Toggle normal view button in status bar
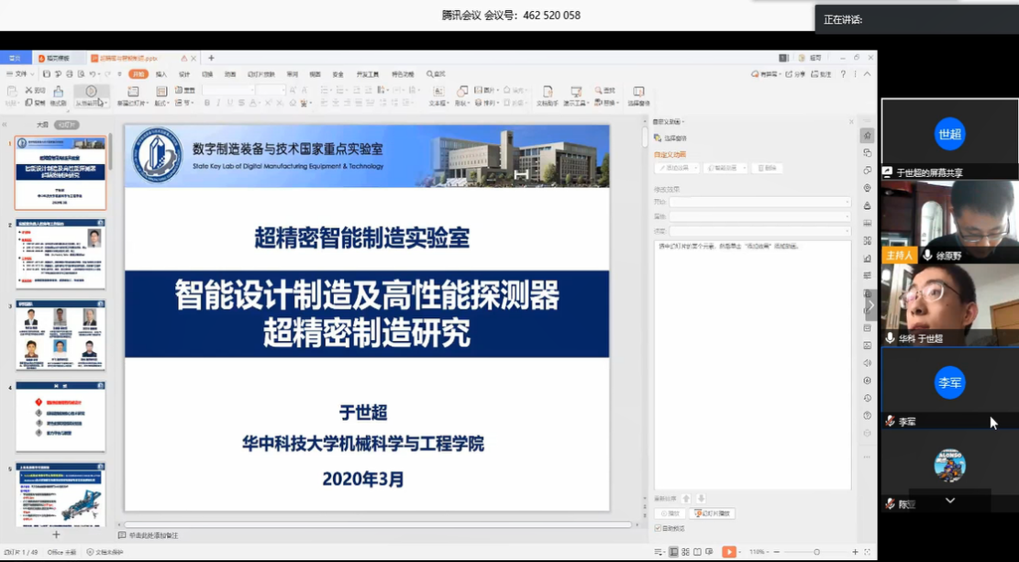Viewport: 1019px width, 562px height. click(673, 552)
